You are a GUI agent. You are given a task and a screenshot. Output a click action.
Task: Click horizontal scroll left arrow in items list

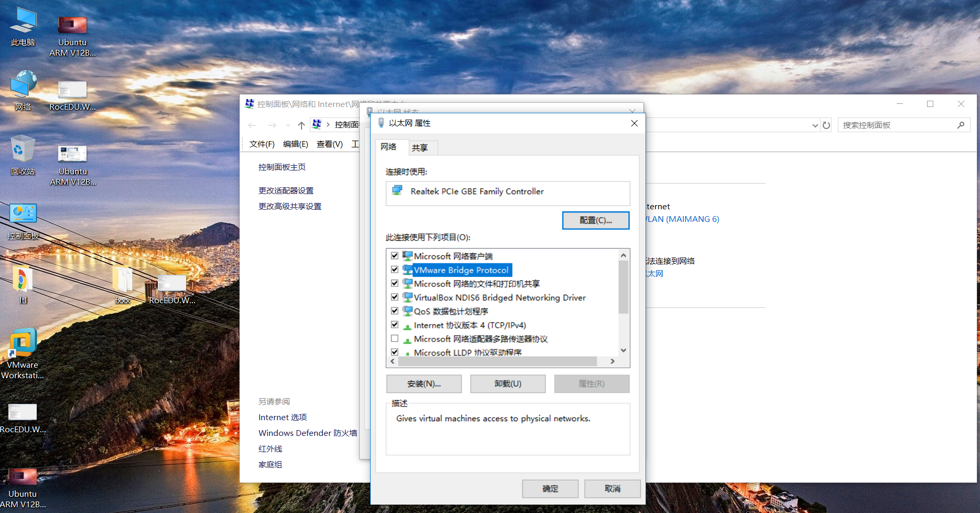point(393,361)
